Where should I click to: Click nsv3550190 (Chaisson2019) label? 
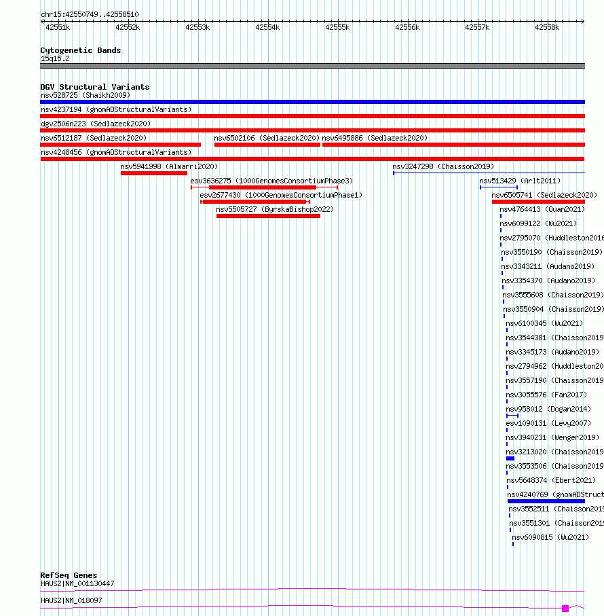tap(552, 252)
